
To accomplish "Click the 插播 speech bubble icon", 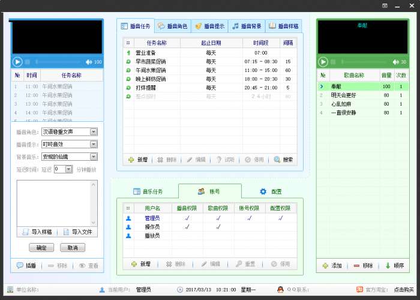I will 20,265.
